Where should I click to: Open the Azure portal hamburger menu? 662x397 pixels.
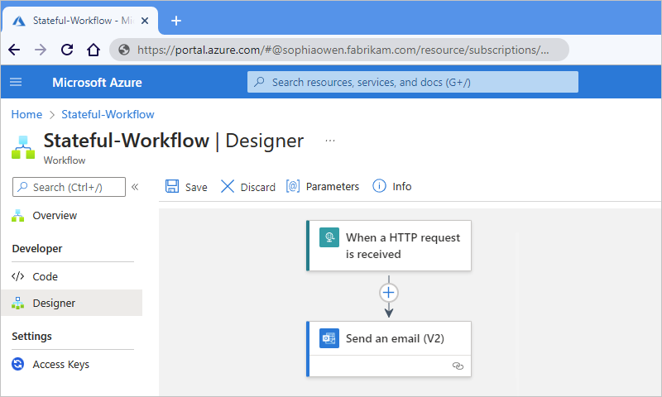coord(16,82)
